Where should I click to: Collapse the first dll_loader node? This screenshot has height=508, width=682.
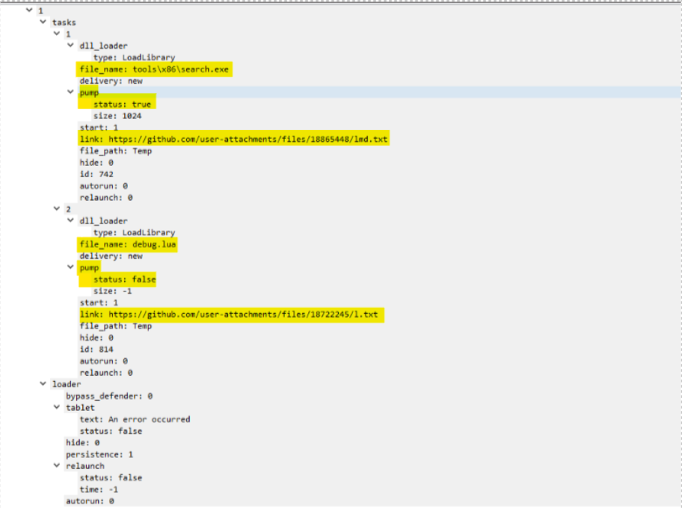click(71, 46)
